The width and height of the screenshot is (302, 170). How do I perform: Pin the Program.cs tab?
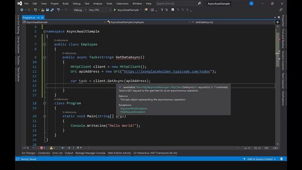(x=39, y=17)
